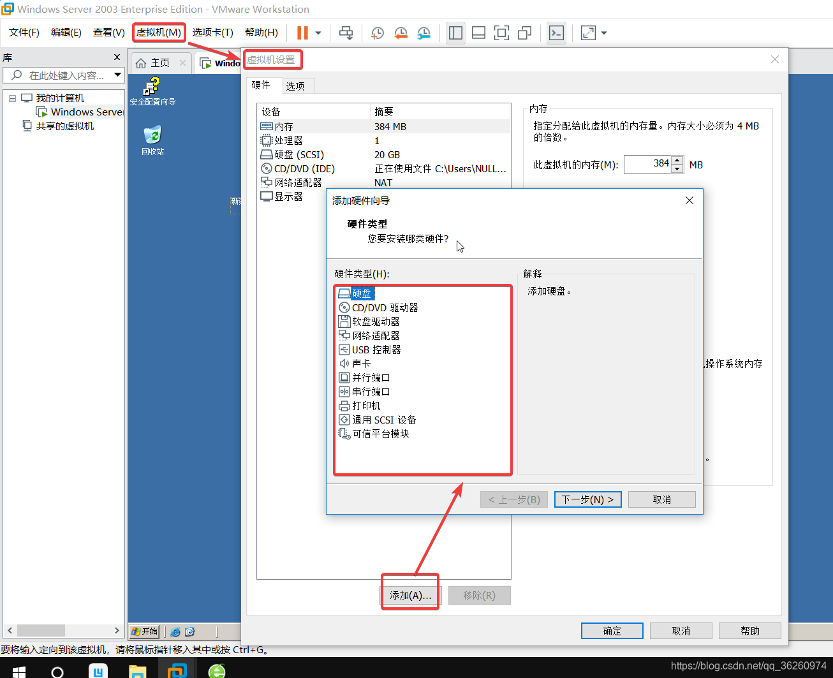Viewport: 833px width, 678px height.
Task: Close the library panel with its X
Action: pyautogui.click(x=117, y=57)
